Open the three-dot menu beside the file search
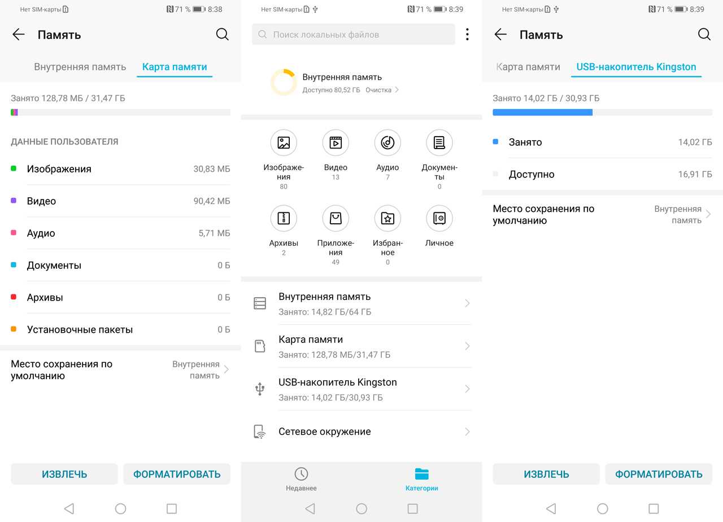 467,34
